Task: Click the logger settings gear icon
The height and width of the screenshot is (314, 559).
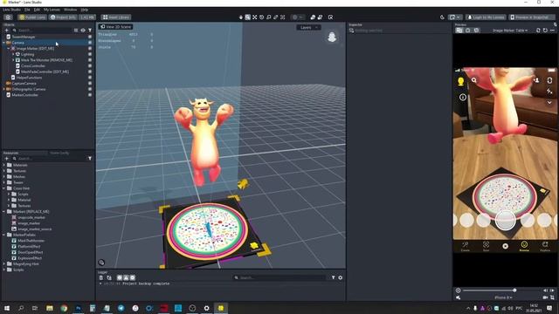Action: (340, 277)
